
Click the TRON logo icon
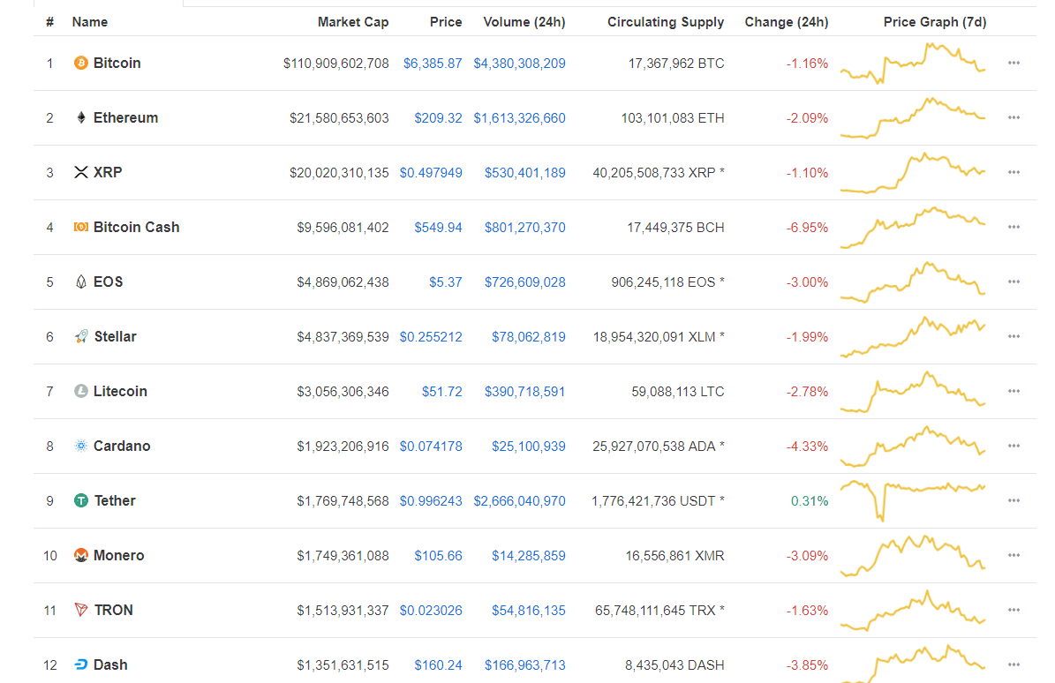coord(80,610)
